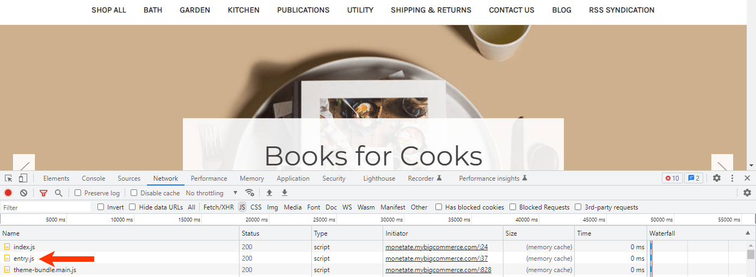Viewport: 756px width, 277px height.
Task: Sort by the Waterfall column arrow
Action: coord(747,233)
